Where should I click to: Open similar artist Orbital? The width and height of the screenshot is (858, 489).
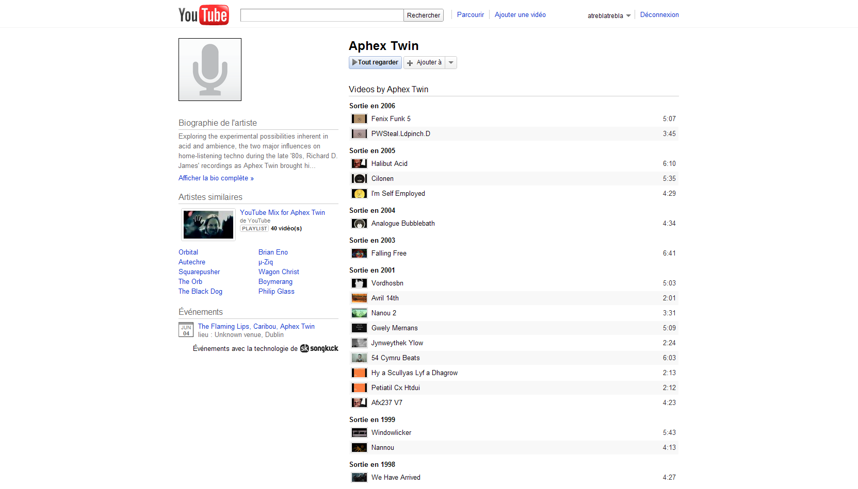(188, 252)
